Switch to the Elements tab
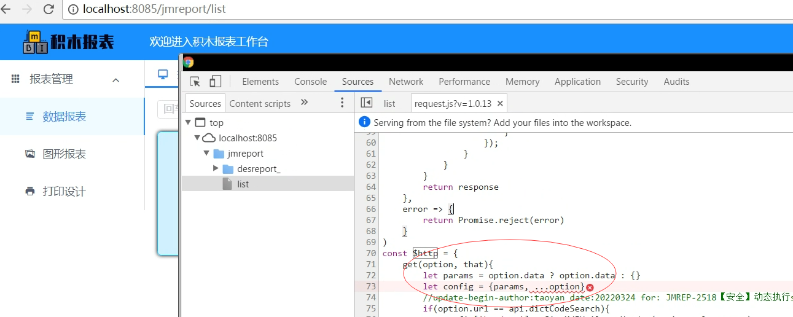 click(260, 81)
